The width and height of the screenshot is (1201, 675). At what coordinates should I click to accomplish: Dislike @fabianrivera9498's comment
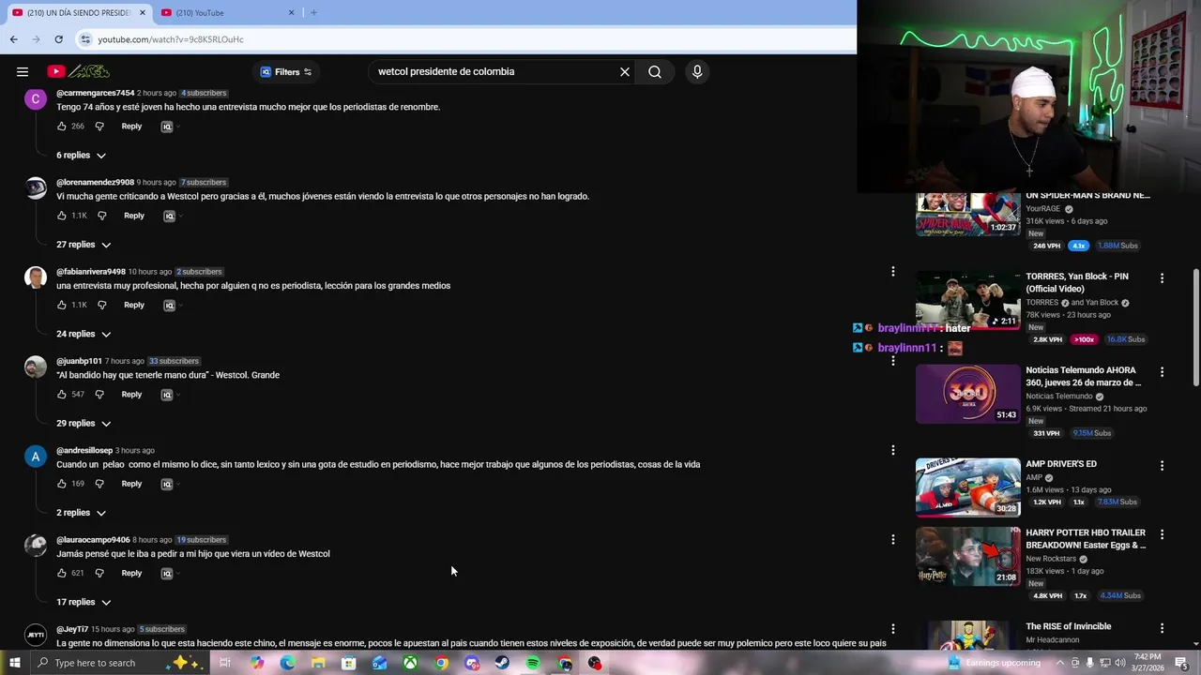(x=102, y=305)
